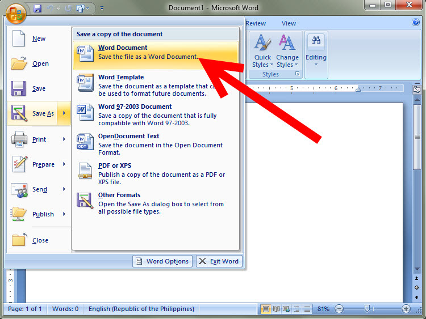Click the PDF or XPS page icon
This screenshot has height=319, width=426.
click(x=85, y=171)
